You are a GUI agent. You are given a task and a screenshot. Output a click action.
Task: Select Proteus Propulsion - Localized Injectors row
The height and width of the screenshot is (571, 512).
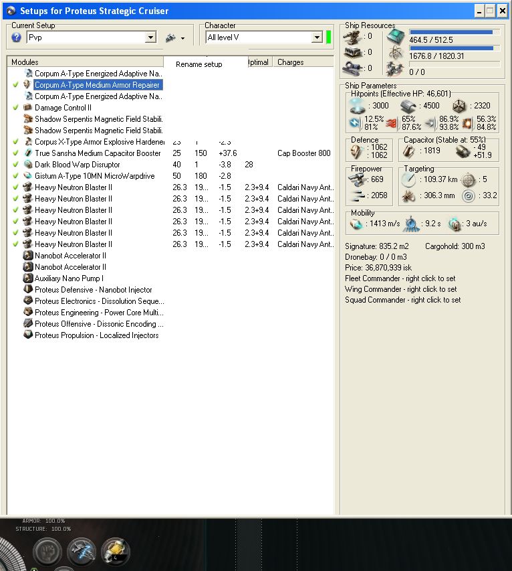pyautogui.click(x=97, y=335)
